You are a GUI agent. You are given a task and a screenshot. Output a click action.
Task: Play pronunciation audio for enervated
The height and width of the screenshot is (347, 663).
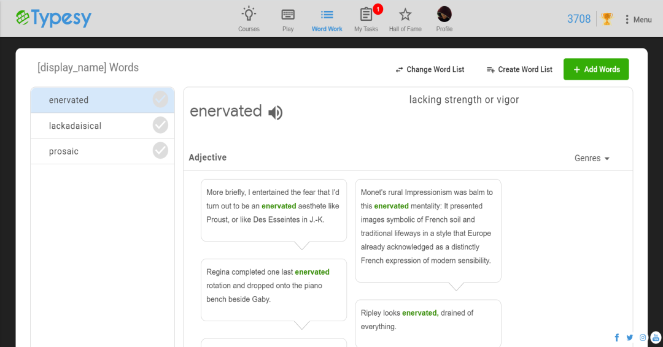point(275,112)
